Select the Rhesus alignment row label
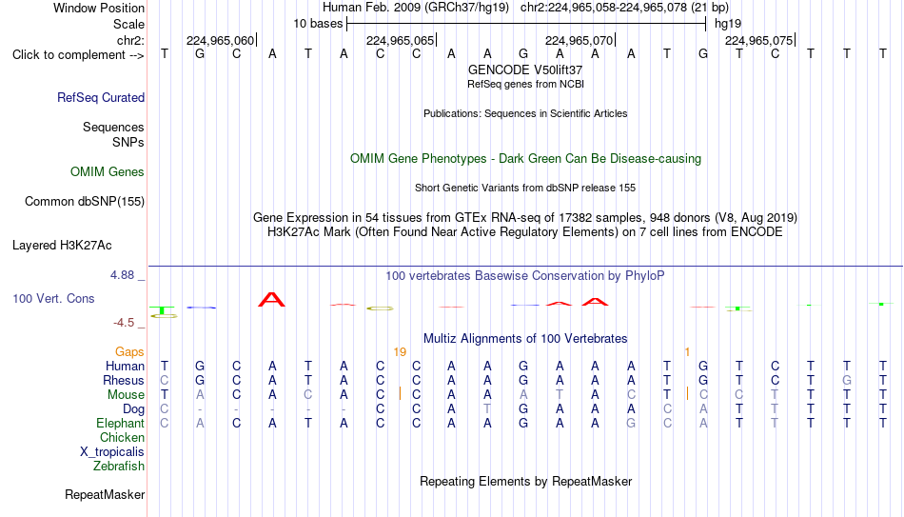Viewport: 904px width, 517px height. pyautogui.click(x=124, y=381)
